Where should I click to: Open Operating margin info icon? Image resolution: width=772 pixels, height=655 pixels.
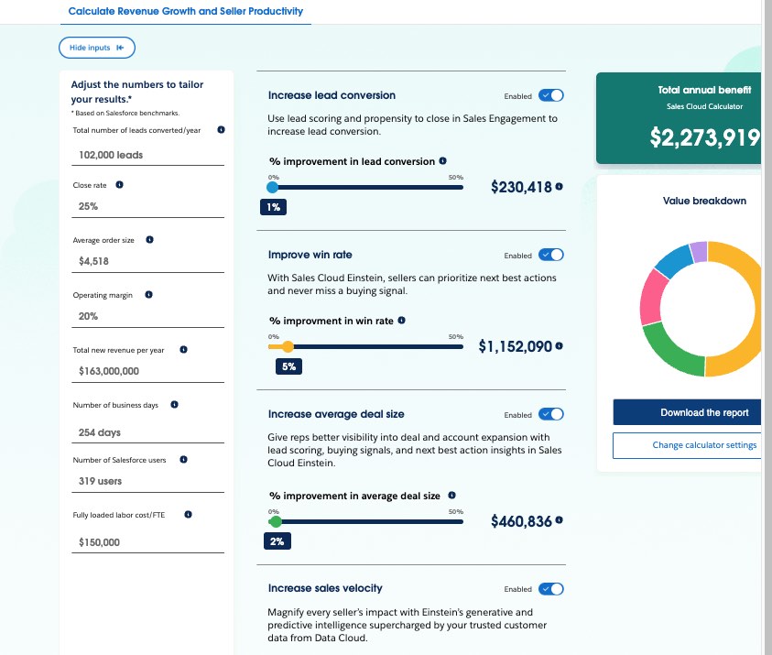click(148, 294)
